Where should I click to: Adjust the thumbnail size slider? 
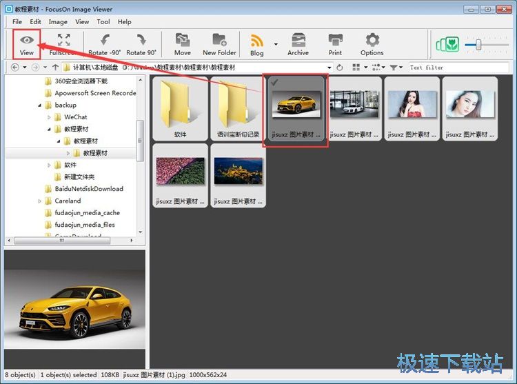[x=477, y=45]
